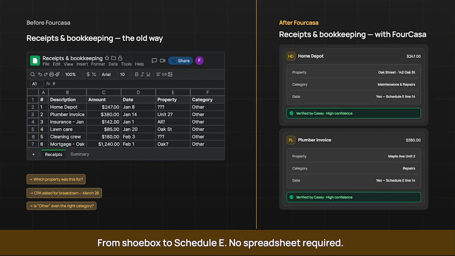Toggle underline formatting
Screen dimensions: 455x256
click(148, 75)
